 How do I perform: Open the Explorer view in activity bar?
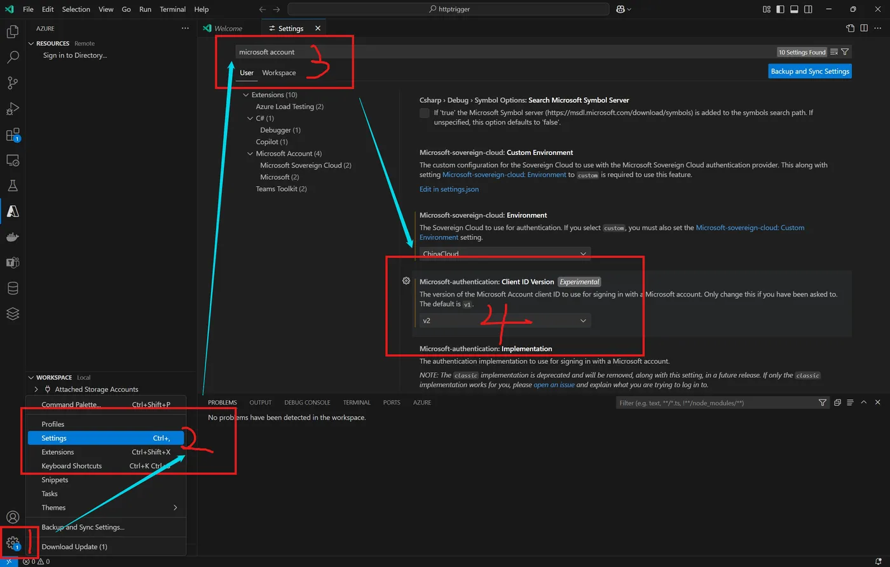coord(12,32)
